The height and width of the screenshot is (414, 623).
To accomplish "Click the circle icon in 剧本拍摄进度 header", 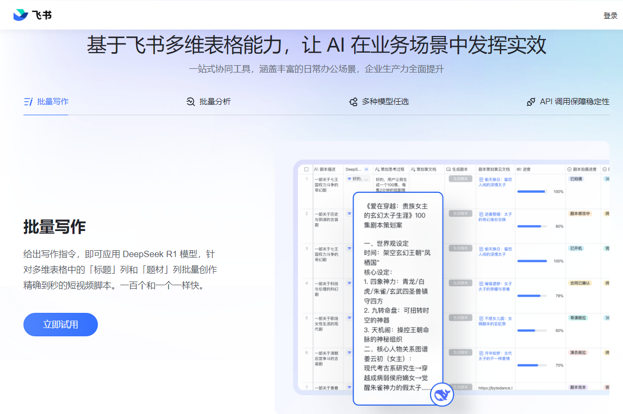I will click(x=568, y=168).
